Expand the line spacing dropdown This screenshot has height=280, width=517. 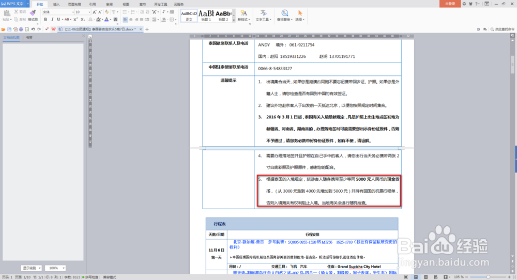(x=159, y=20)
